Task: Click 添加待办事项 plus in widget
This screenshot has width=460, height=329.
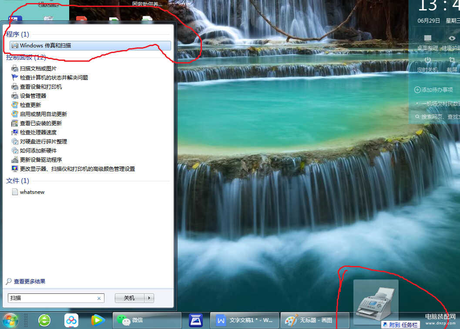Action: click(417, 90)
